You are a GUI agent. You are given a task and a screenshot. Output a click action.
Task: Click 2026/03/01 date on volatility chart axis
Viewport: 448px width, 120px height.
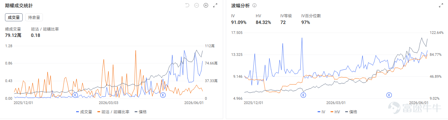(x=336, y=103)
